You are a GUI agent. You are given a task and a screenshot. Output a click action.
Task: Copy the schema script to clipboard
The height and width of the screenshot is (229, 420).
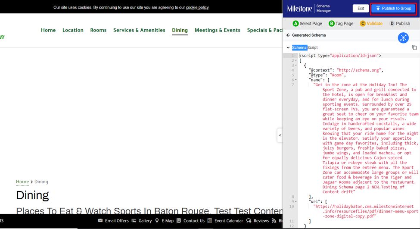[x=414, y=47]
